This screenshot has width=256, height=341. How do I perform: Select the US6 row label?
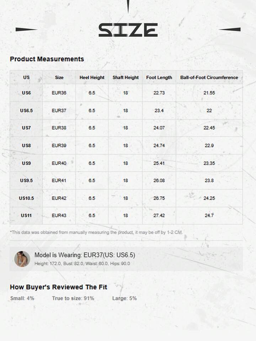tap(26, 93)
